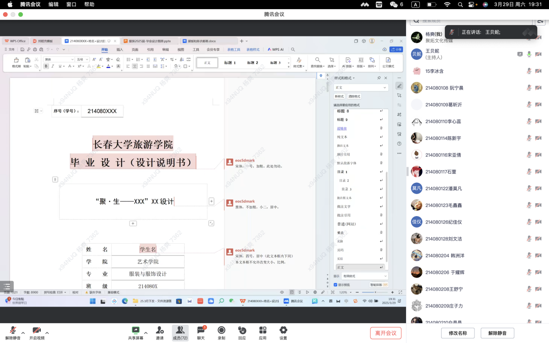Click the 清除格式 button
Screen dimensions: 549x343
click(x=354, y=96)
